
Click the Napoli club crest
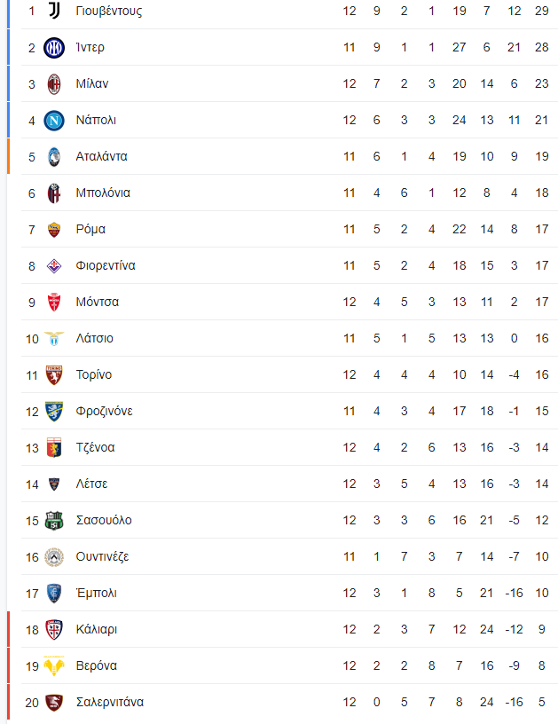pyautogui.click(x=54, y=120)
